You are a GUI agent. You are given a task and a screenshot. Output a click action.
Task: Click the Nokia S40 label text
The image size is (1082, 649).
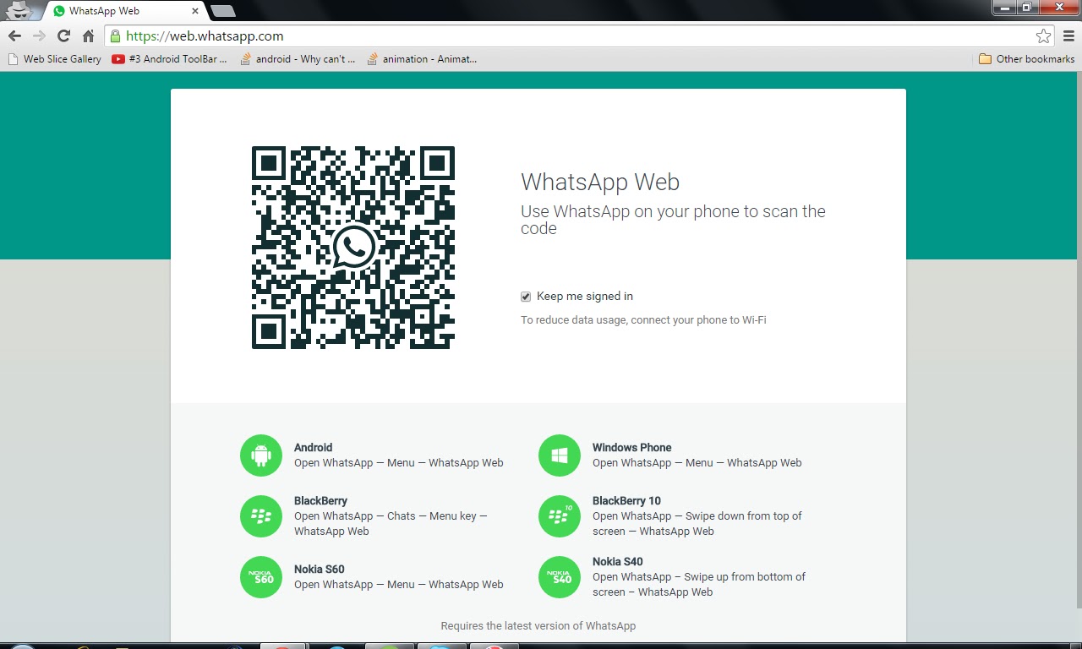pyautogui.click(x=618, y=562)
